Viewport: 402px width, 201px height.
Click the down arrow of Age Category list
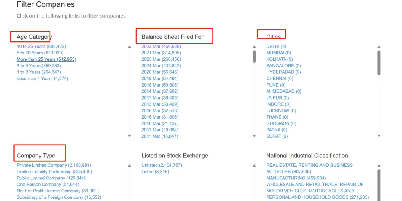(130, 136)
